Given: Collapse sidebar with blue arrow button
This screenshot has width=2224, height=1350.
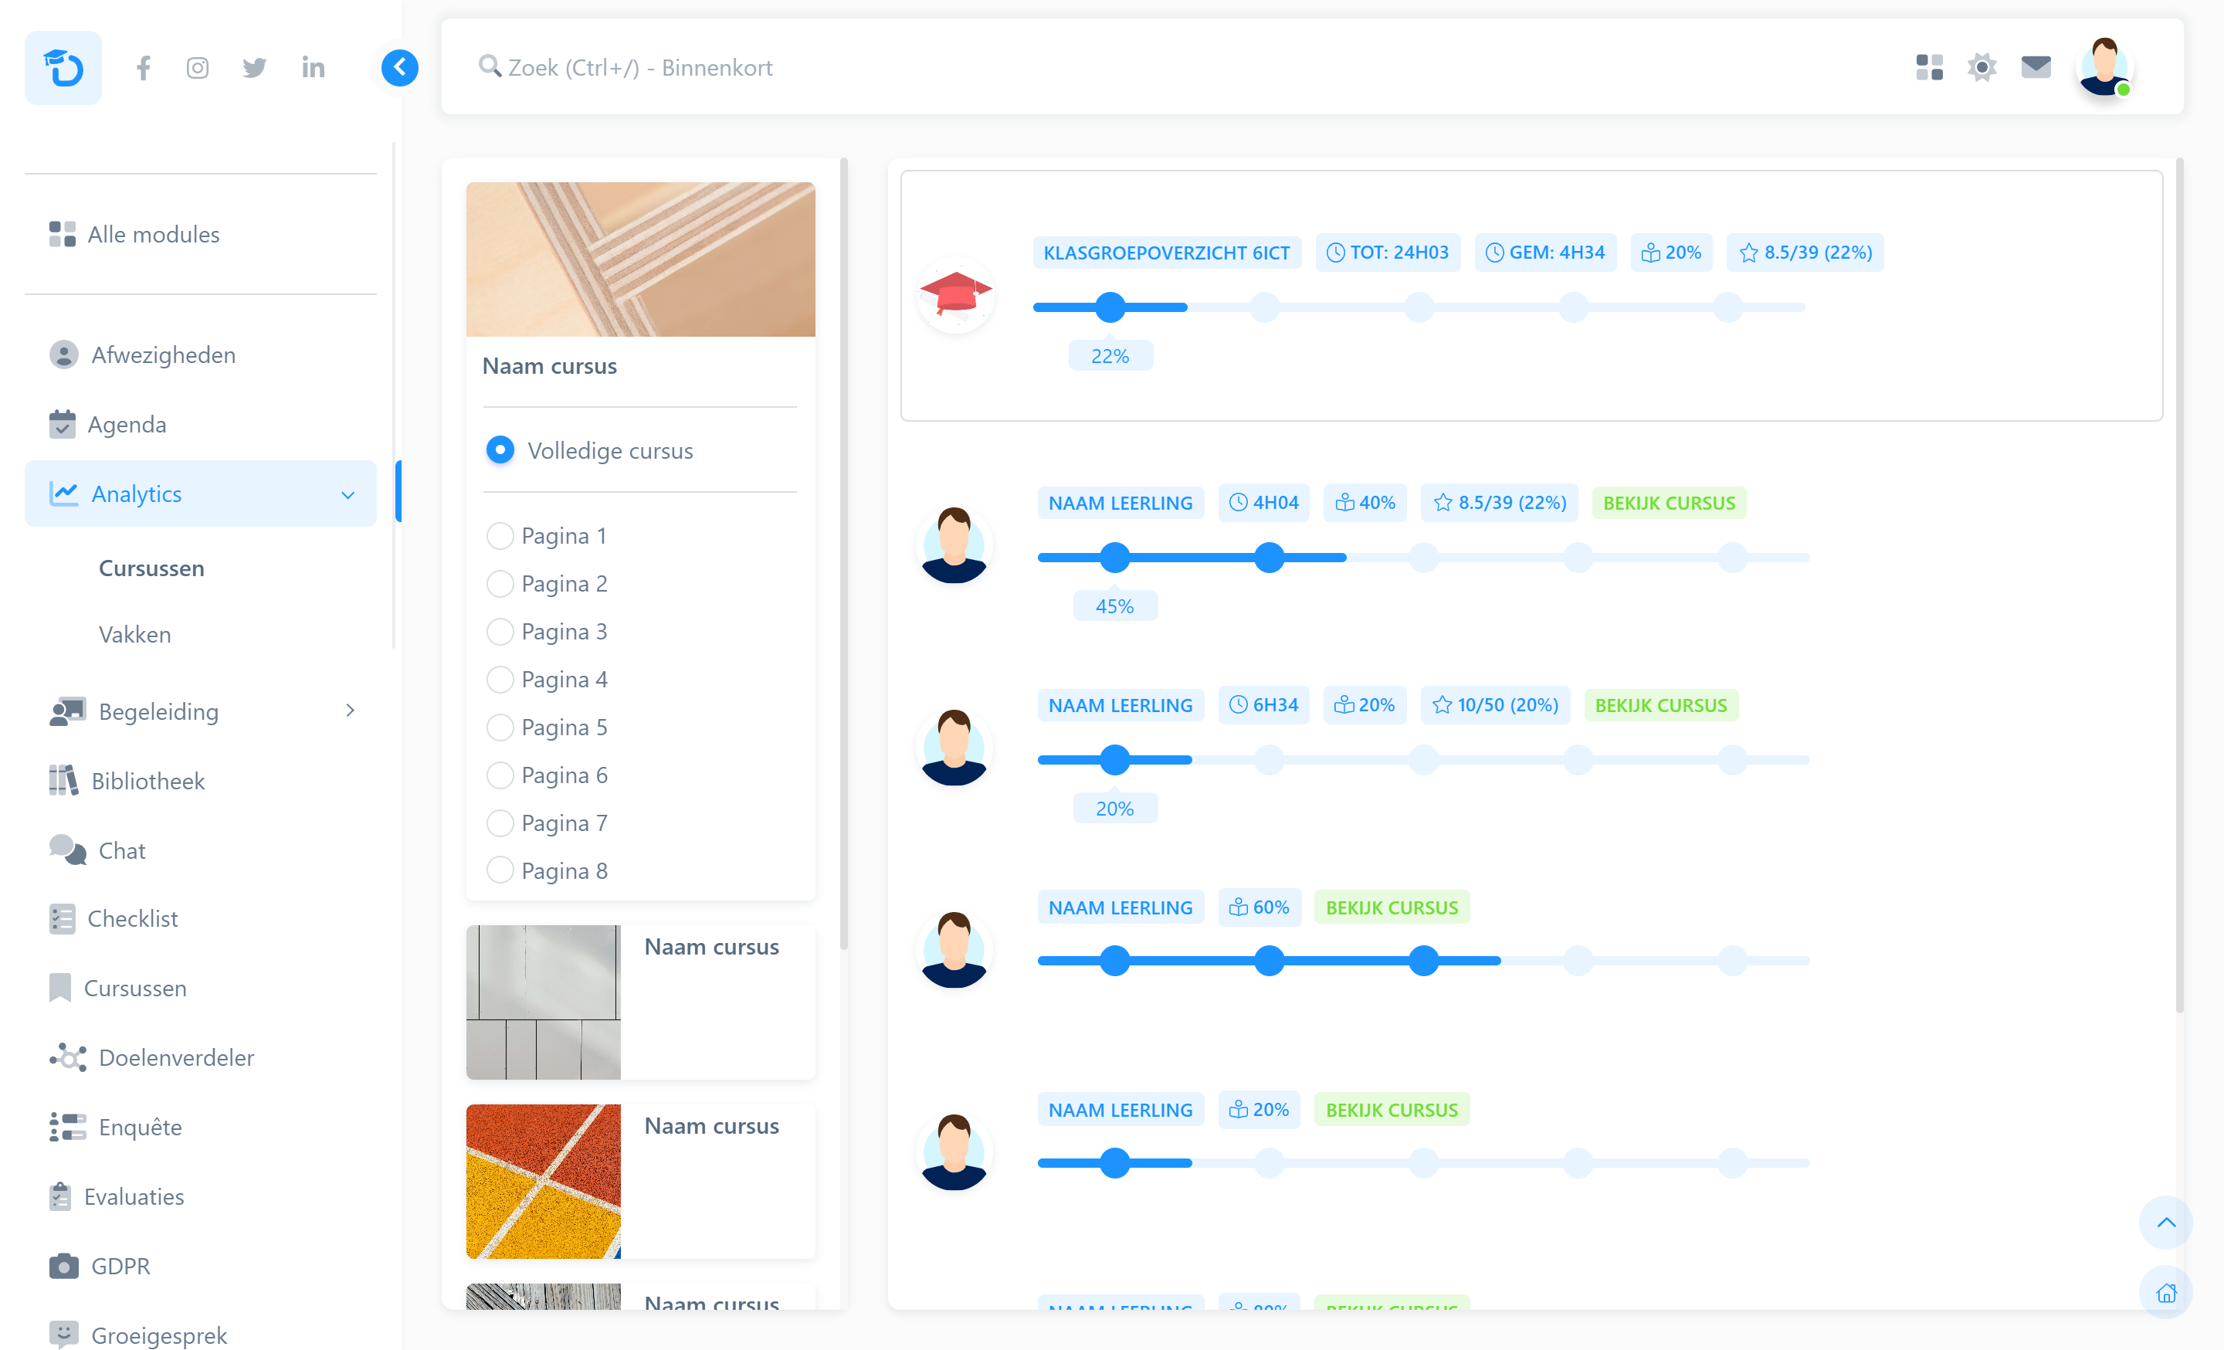Looking at the screenshot, I should tap(399, 68).
